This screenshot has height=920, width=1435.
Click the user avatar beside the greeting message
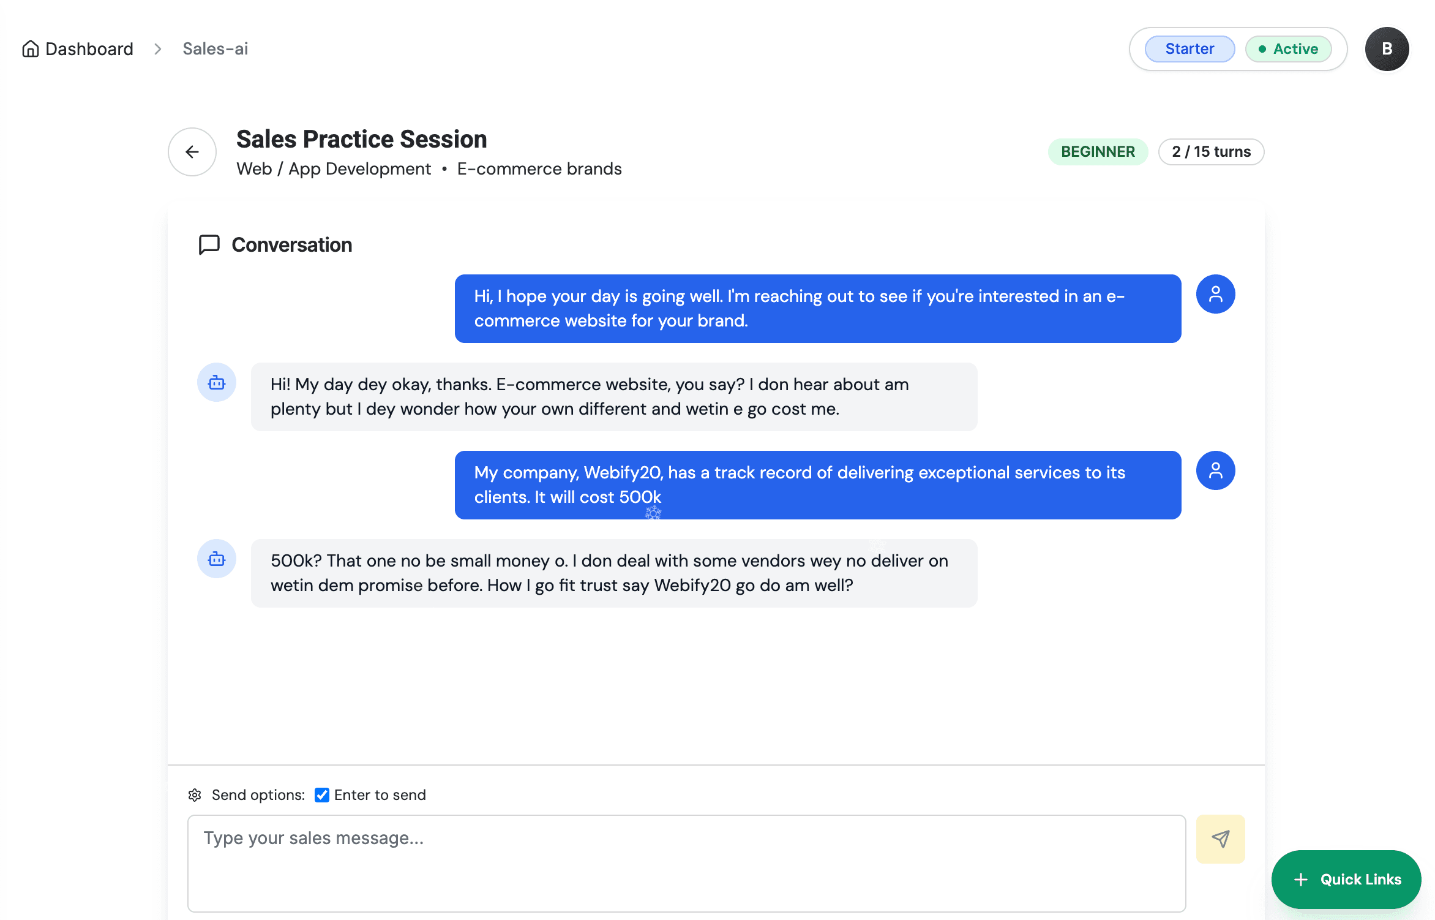(1215, 294)
